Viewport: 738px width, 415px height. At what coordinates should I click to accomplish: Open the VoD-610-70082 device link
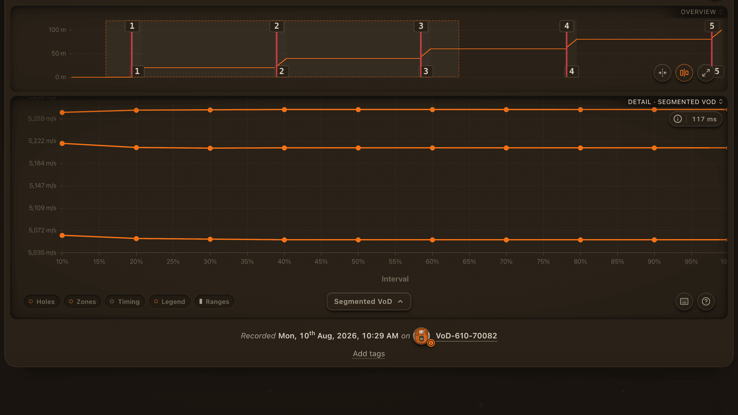[x=466, y=336]
